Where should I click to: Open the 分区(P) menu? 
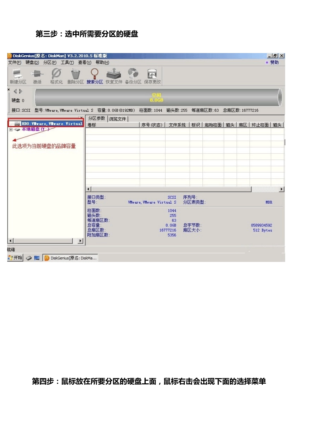coord(50,63)
